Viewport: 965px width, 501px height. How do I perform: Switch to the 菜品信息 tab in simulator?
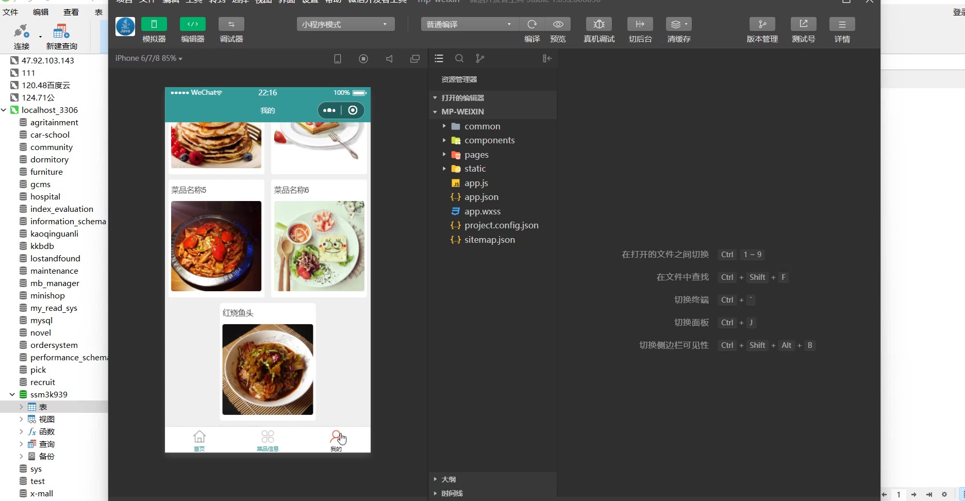pyautogui.click(x=268, y=441)
